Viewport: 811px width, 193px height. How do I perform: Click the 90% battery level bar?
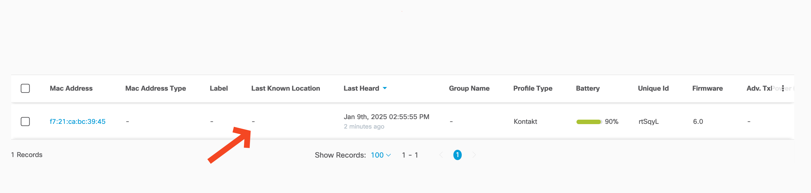[x=589, y=122]
